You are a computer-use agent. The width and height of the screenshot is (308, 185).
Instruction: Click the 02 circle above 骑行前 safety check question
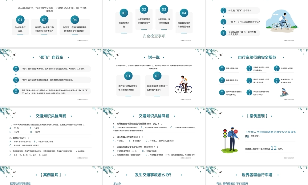tap(44, 20)
